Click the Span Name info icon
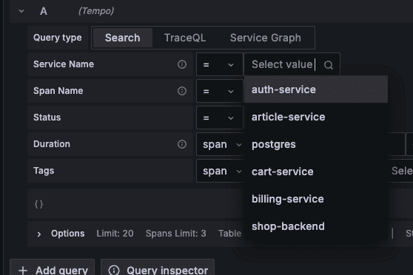This screenshot has width=413, height=275. coord(182,91)
